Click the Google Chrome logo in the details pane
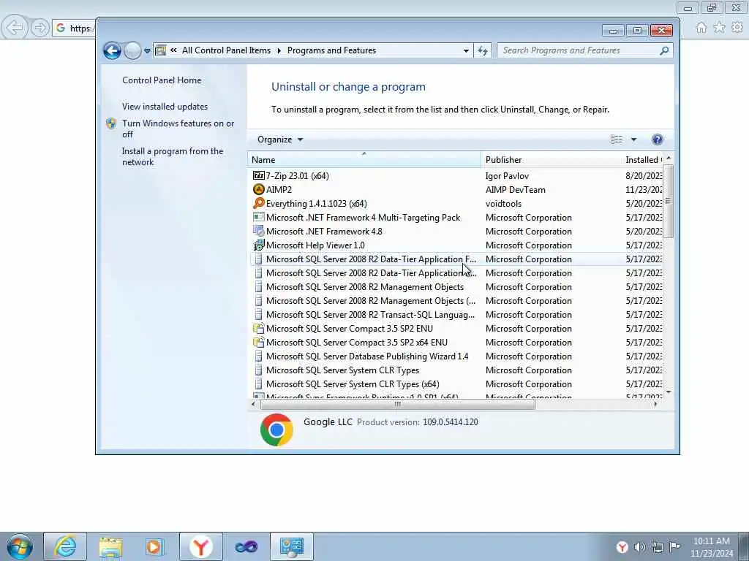The height and width of the screenshot is (561, 749). [x=276, y=430]
